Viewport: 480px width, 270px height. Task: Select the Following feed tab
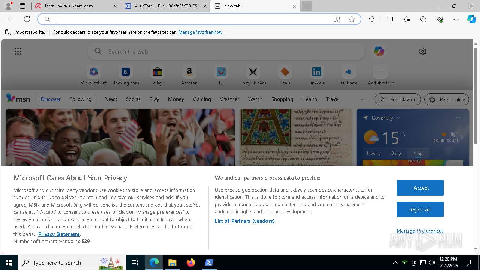click(81, 99)
